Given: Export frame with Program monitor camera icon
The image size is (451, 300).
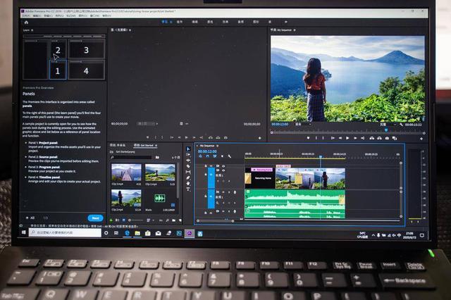Looking at the screenshot, I should [x=387, y=138].
